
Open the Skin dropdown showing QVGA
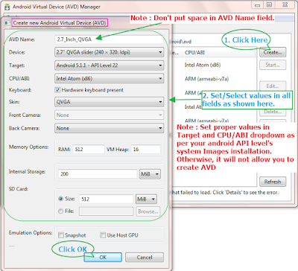(x=109, y=102)
